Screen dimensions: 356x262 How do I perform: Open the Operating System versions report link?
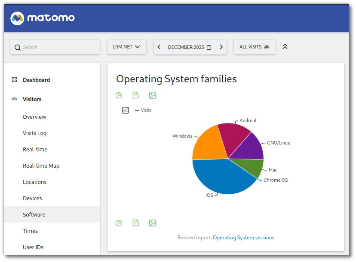pos(243,237)
